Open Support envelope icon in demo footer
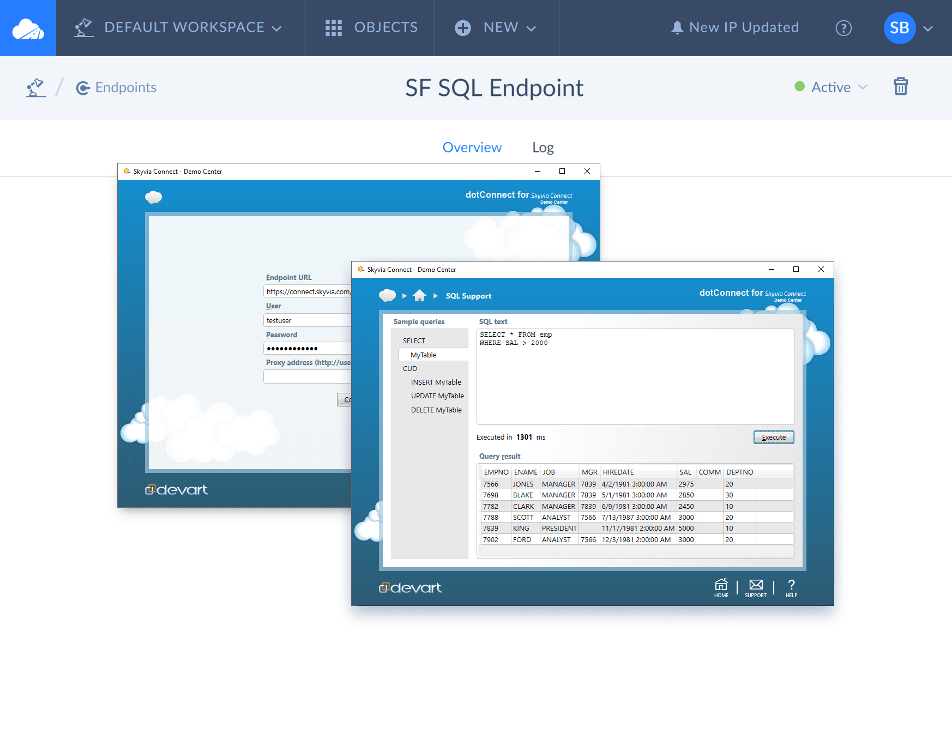The width and height of the screenshot is (952, 729). tap(756, 587)
